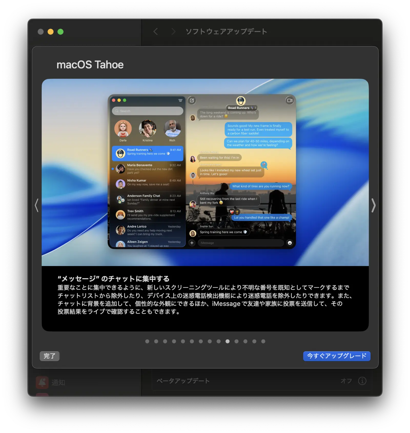Select the Andre Lorico conversation

coord(148,230)
